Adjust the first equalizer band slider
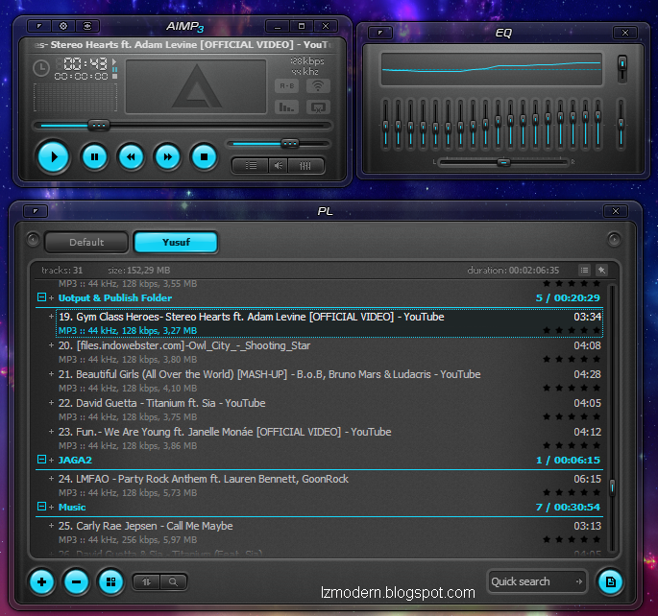658x616 pixels. pos(385,124)
